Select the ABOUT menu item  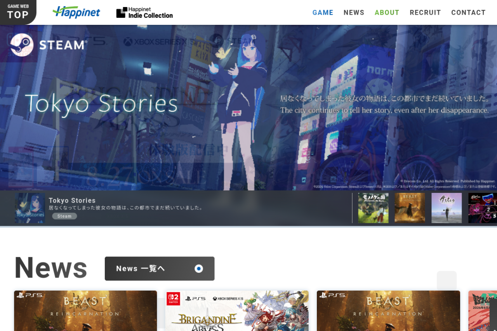387,12
